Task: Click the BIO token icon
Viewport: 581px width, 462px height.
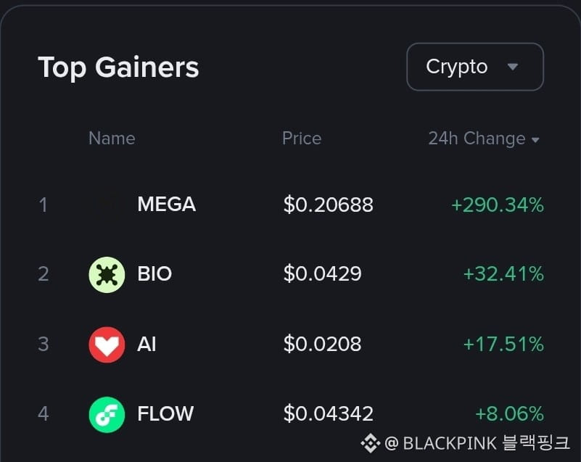Action: pyautogui.click(x=107, y=275)
